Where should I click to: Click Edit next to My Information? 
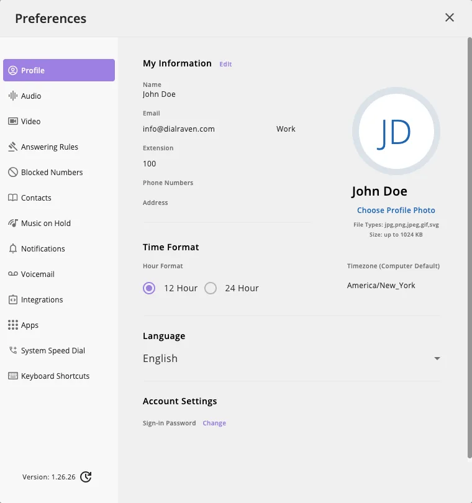click(225, 64)
